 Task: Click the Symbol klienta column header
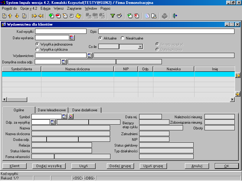[21, 69]
